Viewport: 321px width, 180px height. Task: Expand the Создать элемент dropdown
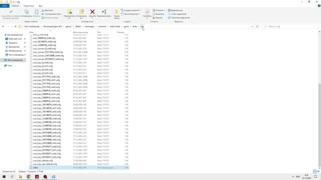pyautogui.click(x=130, y=10)
